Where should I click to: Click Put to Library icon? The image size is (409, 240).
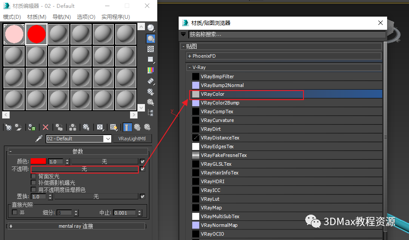click(86, 127)
